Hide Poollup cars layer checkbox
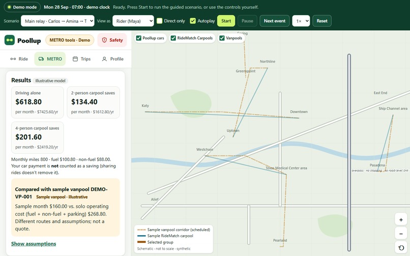 click(x=138, y=38)
